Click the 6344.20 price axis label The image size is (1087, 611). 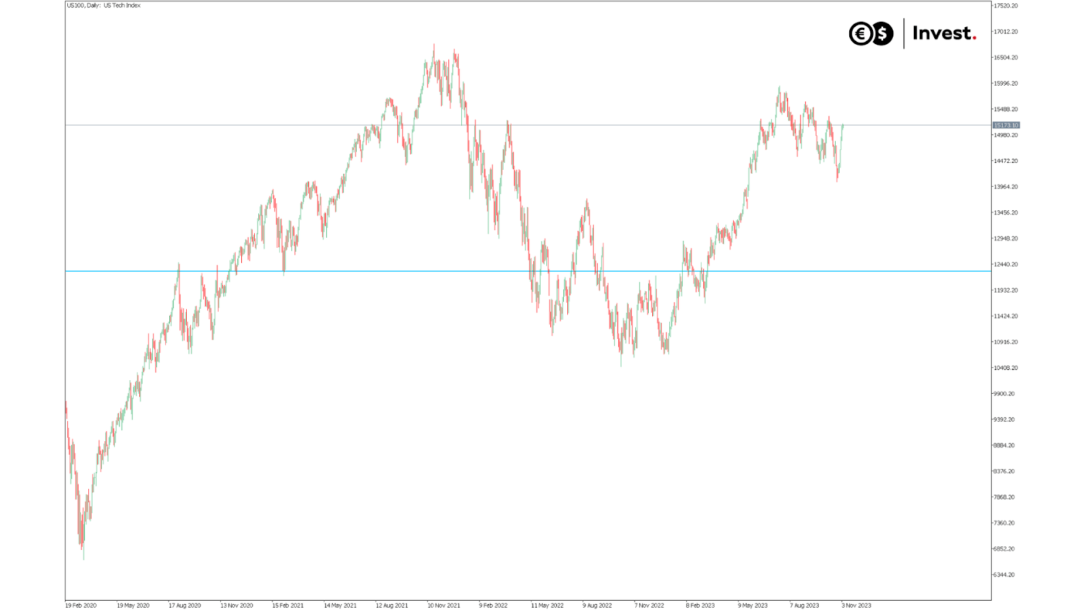[x=1005, y=575]
